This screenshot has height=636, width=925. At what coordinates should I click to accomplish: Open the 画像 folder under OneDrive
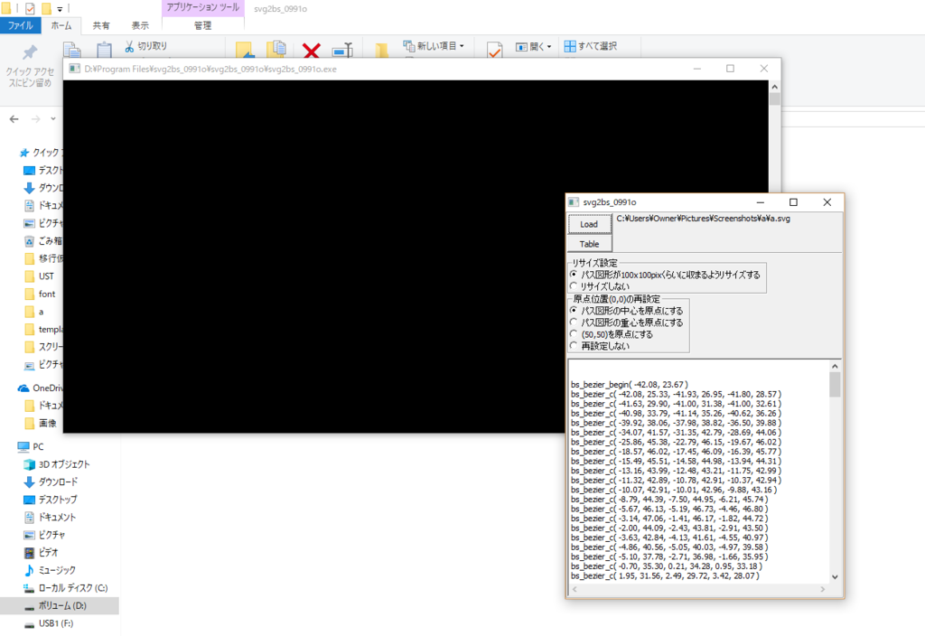(41, 423)
